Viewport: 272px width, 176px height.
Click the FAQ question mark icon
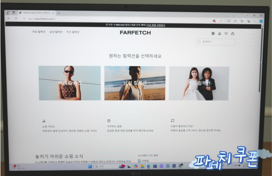coord(109,121)
